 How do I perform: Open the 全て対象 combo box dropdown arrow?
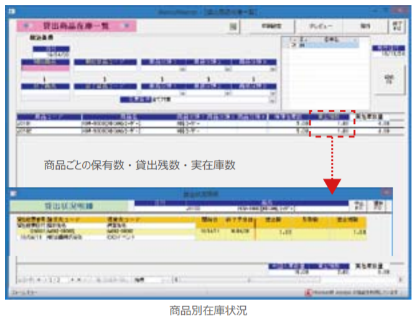[x=272, y=101]
